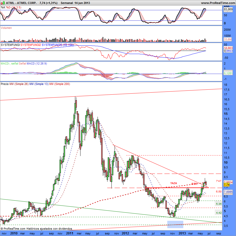Select the %D (14 3 5) label

click(x=14, y=7)
